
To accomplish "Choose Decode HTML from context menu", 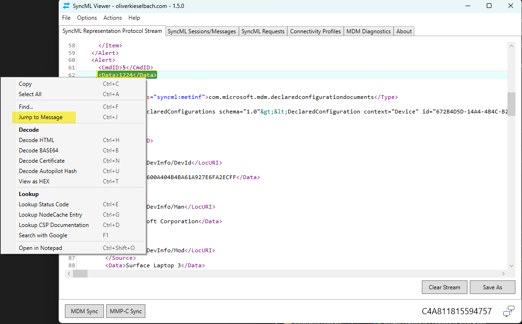I will (73, 140).
